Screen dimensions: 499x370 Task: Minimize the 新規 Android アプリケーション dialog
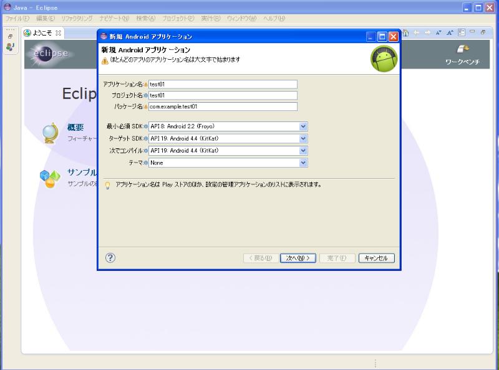point(371,37)
